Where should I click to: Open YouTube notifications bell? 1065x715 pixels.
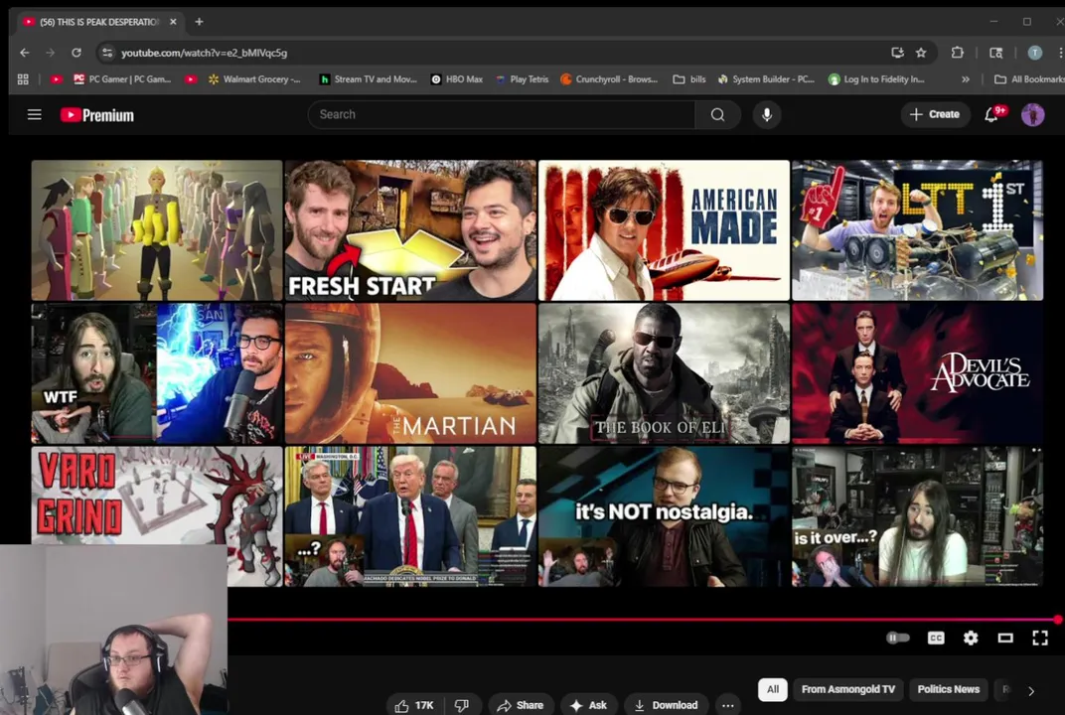[x=990, y=115]
